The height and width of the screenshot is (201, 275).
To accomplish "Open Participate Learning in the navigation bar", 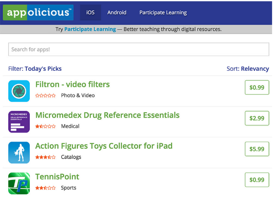I will point(163,13).
